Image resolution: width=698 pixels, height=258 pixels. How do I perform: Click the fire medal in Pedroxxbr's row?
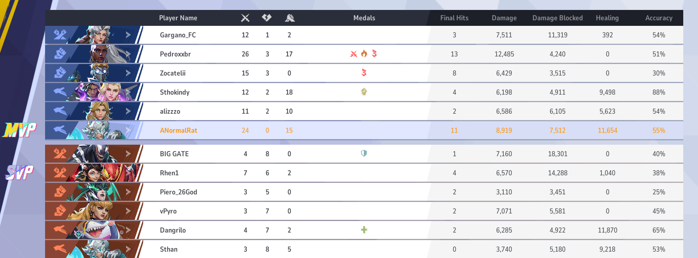[x=364, y=54]
